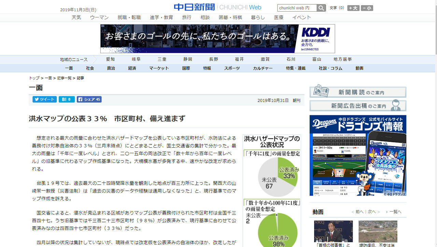This screenshot has height=247, width=437.
Task: Switch to 社会 section tab
Action: click(90, 68)
